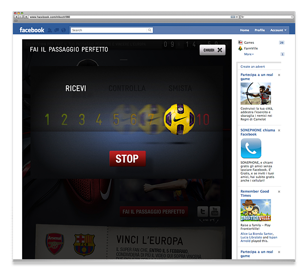Click red number 10 on the scale

point(203,119)
